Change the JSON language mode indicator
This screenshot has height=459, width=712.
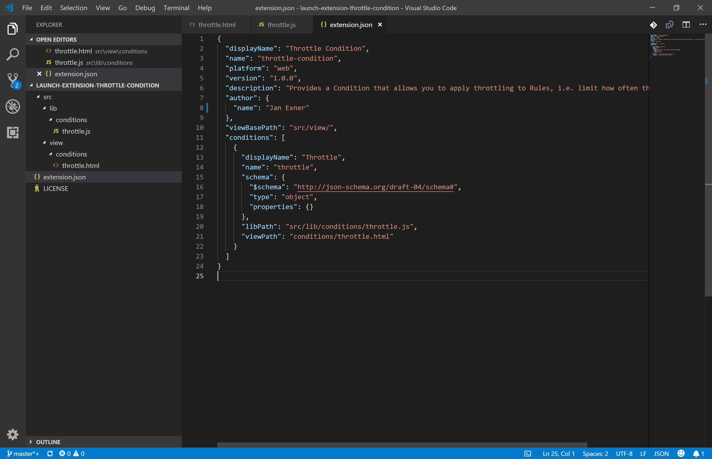pyautogui.click(x=660, y=453)
